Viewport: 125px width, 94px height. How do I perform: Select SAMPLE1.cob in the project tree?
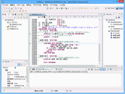click(16, 24)
